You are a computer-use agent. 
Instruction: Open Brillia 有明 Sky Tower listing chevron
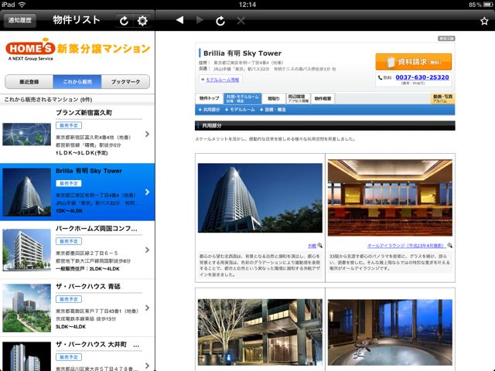pos(148,192)
